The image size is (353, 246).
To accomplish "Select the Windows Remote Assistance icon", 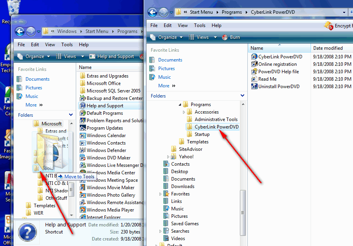I will coord(82,202).
